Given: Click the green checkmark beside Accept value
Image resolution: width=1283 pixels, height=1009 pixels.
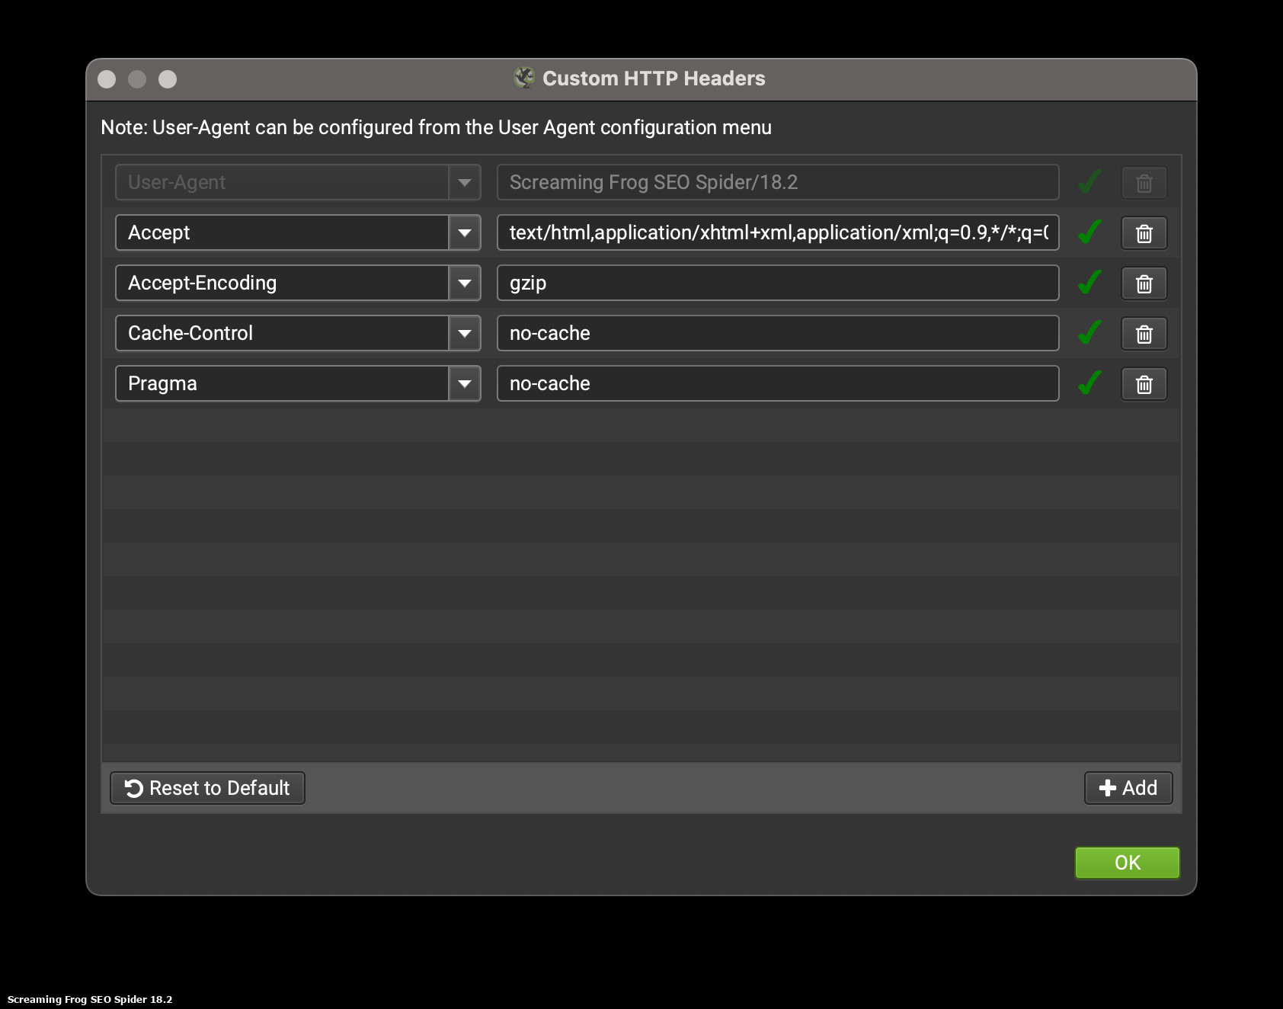Looking at the screenshot, I should (1090, 232).
